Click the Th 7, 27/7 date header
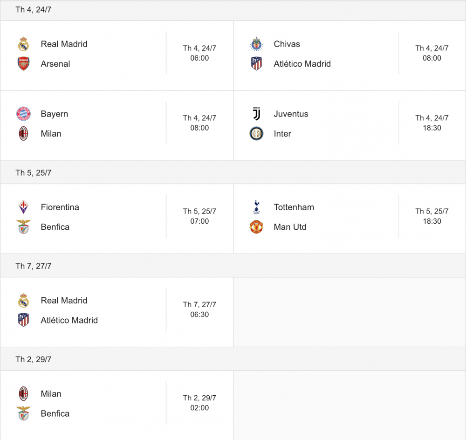The height and width of the screenshot is (440, 466). 34,266
